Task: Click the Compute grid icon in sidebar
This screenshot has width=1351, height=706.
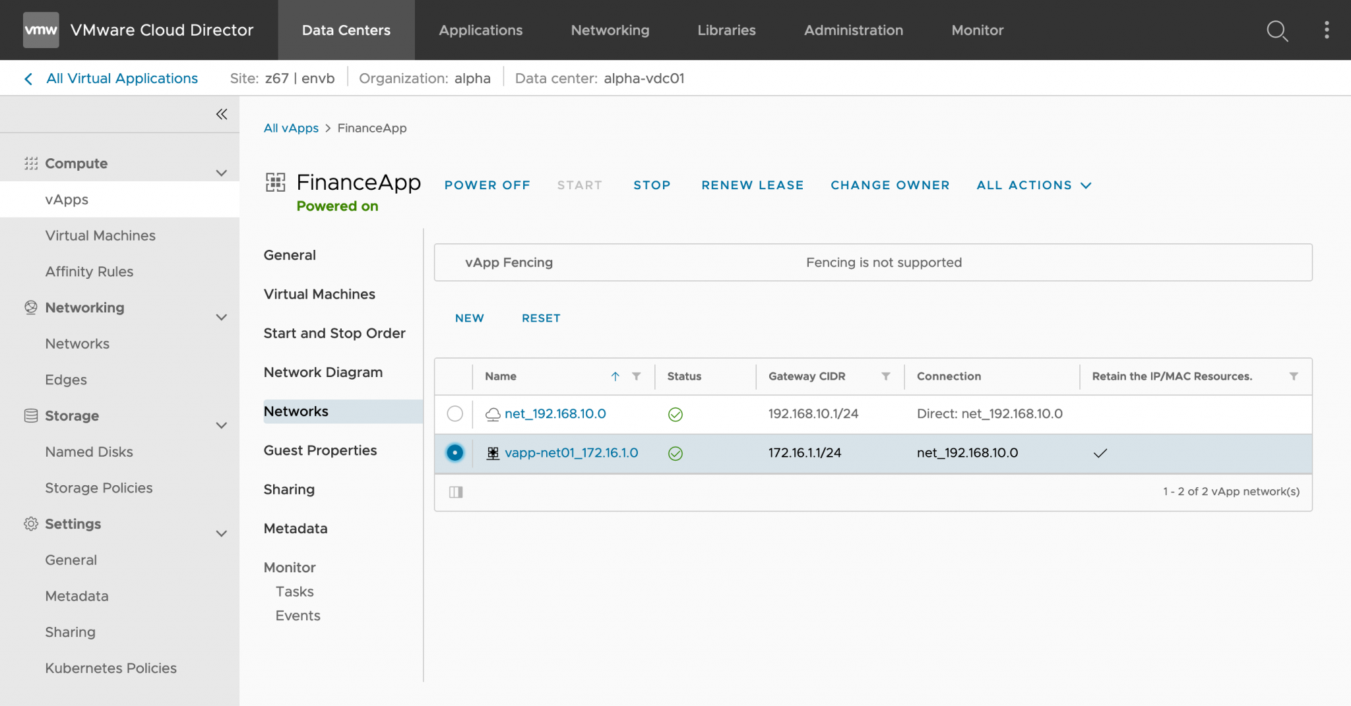Action: (30, 163)
